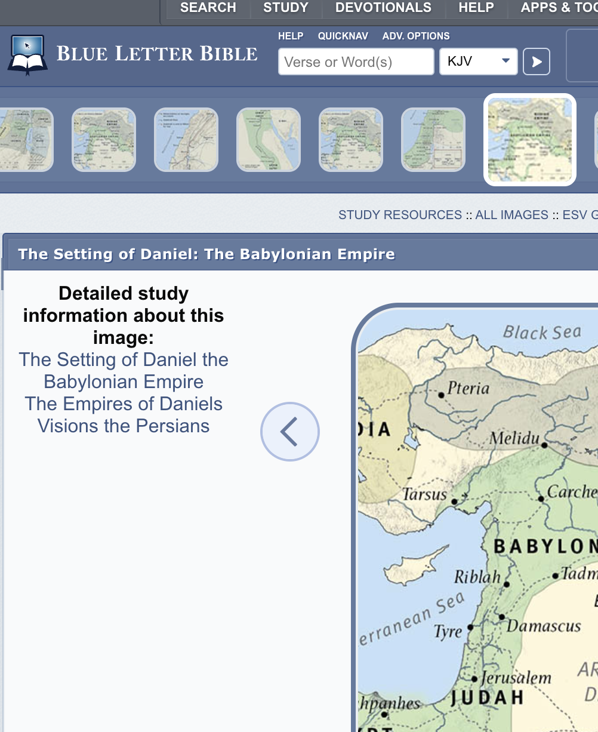The width and height of the screenshot is (598, 732).
Task: Click the Damascus city label on the map
Action: coord(544,626)
